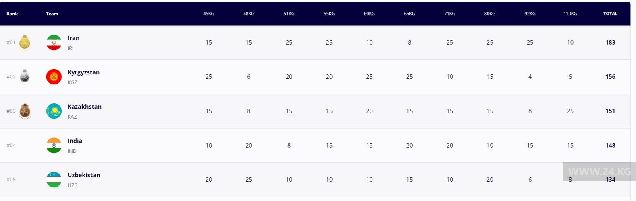The height and width of the screenshot is (201, 636).
Task: Select the Kazakhstan team name
Action: [x=84, y=107]
